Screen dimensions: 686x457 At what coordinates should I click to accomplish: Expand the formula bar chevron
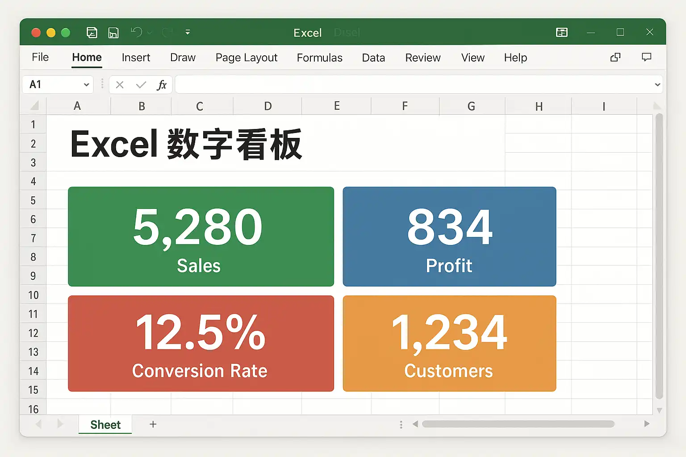[x=657, y=85]
